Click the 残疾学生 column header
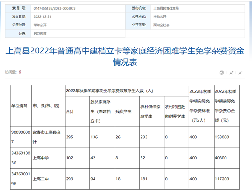The image size is (252, 196). point(127,111)
